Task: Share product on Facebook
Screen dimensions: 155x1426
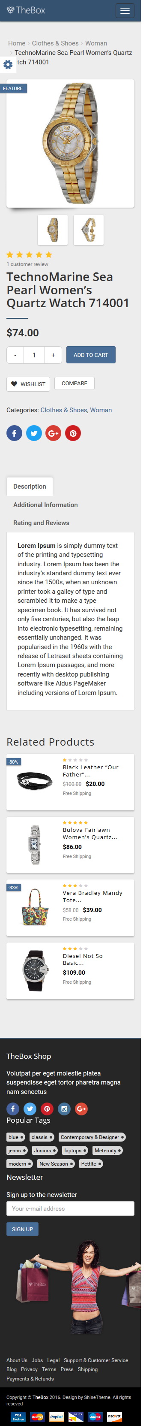Action: pyautogui.click(x=14, y=433)
